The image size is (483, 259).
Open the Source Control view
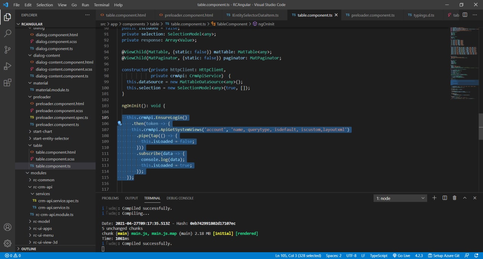pos(8,50)
